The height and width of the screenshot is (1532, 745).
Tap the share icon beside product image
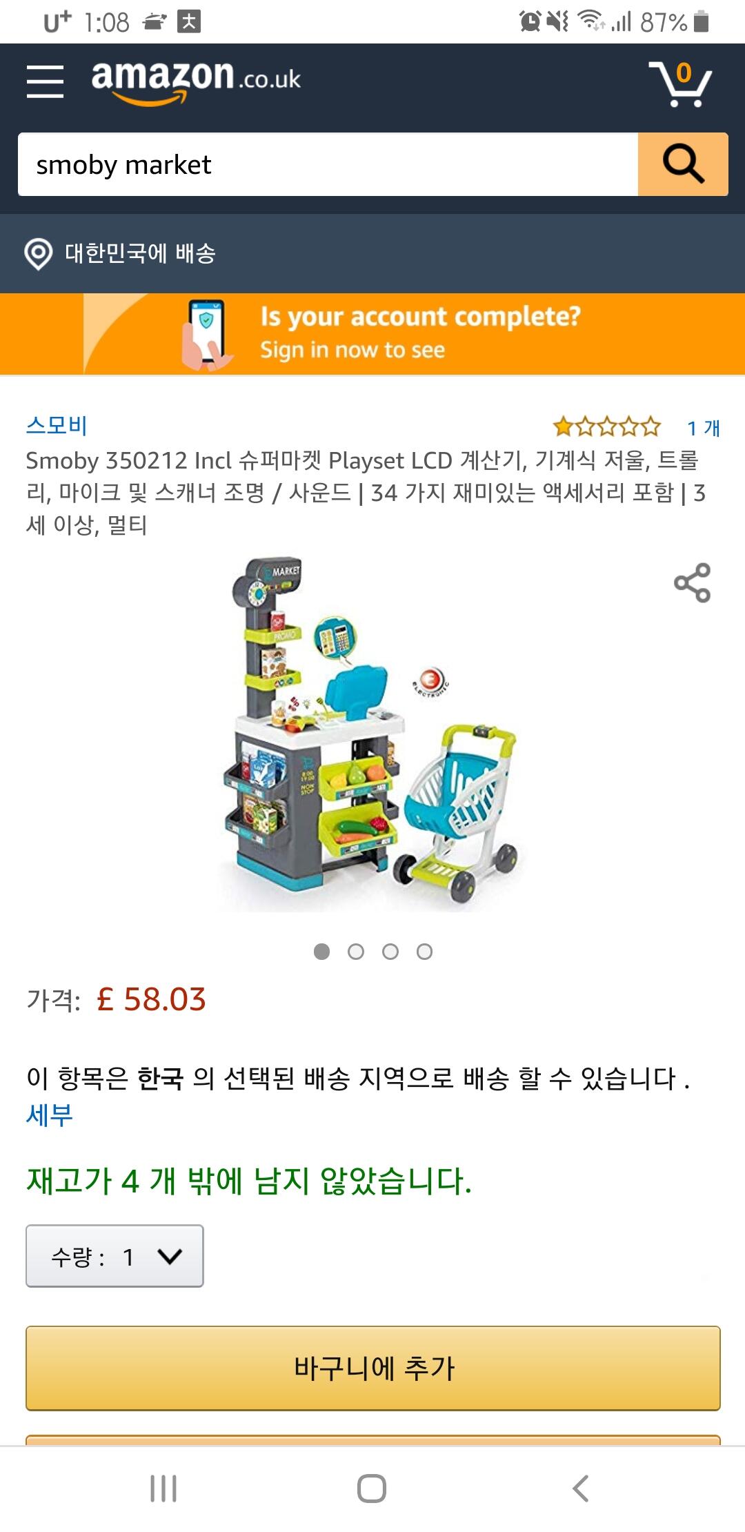click(693, 582)
